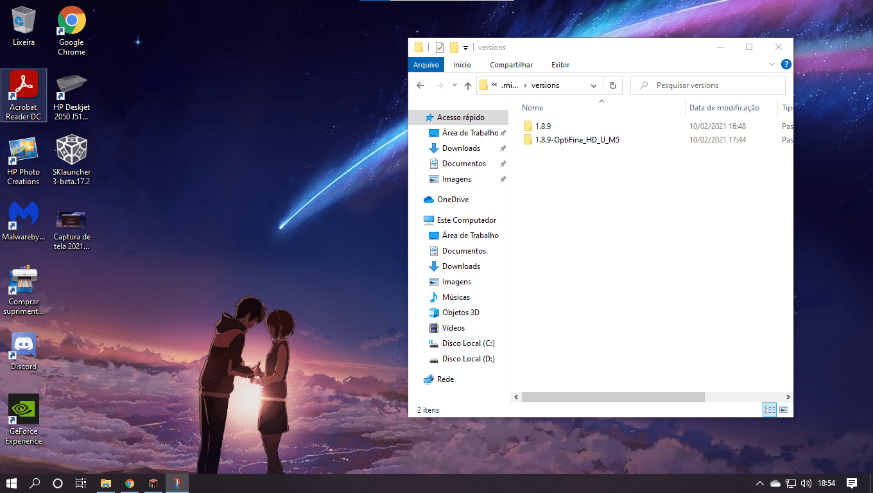Click the Pesquisar versions search box
Viewport: 873px width, 493px height.
click(x=708, y=85)
